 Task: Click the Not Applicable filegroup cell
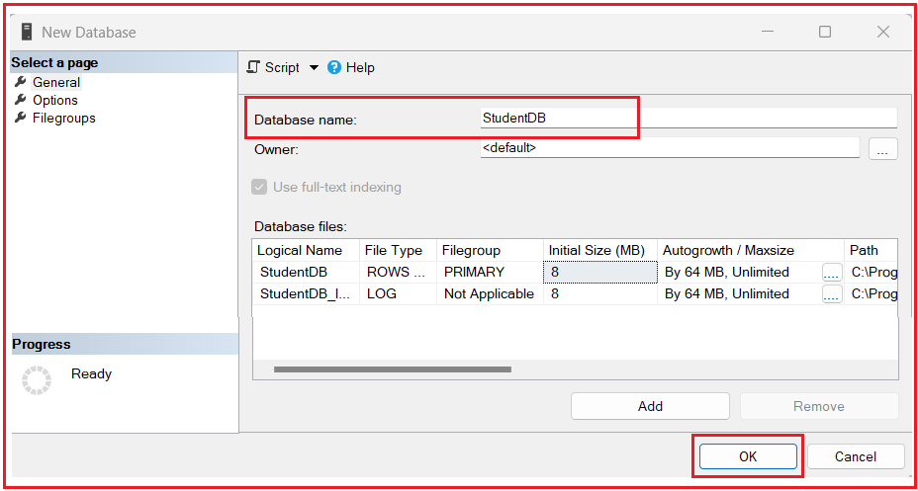(x=490, y=294)
